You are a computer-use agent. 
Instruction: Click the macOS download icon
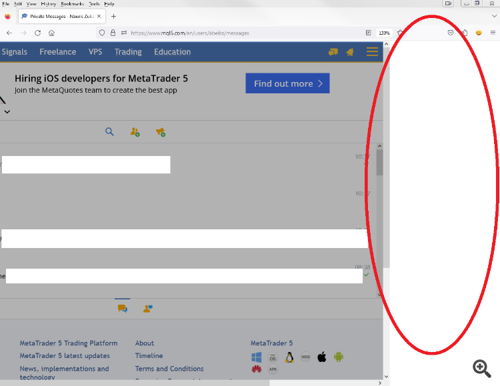[273, 357]
